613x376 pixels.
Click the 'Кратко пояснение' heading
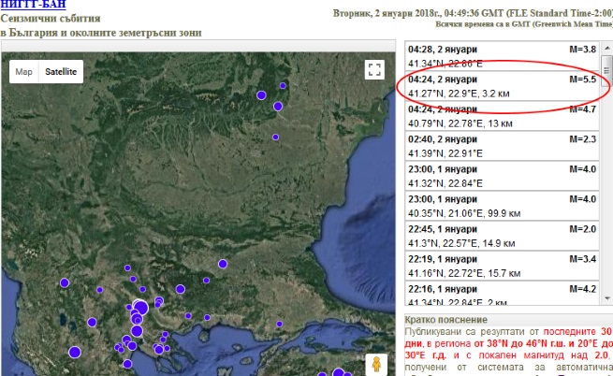click(x=445, y=320)
